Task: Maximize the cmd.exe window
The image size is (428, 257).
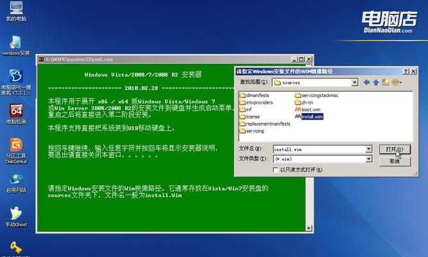Action: click(x=301, y=59)
